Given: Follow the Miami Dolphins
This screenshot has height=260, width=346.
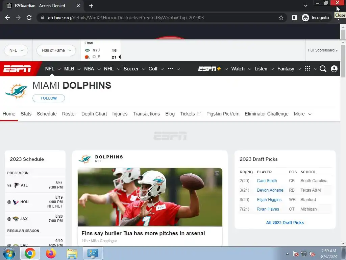Looking at the screenshot, I should tap(49, 98).
